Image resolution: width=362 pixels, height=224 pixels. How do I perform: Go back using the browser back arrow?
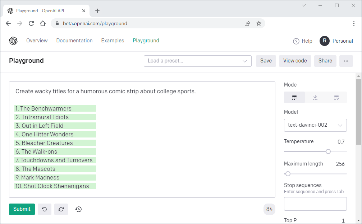point(8,23)
